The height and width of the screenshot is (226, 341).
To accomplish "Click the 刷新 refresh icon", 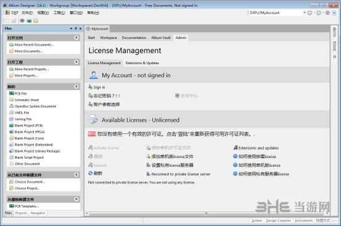I will tap(90, 174).
